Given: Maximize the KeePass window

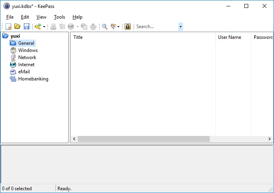Looking at the screenshot, I should pyautogui.click(x=246, y=6).
